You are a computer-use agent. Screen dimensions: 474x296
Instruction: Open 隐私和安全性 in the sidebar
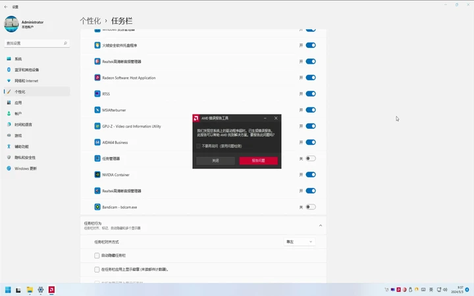tap(37, 157)
